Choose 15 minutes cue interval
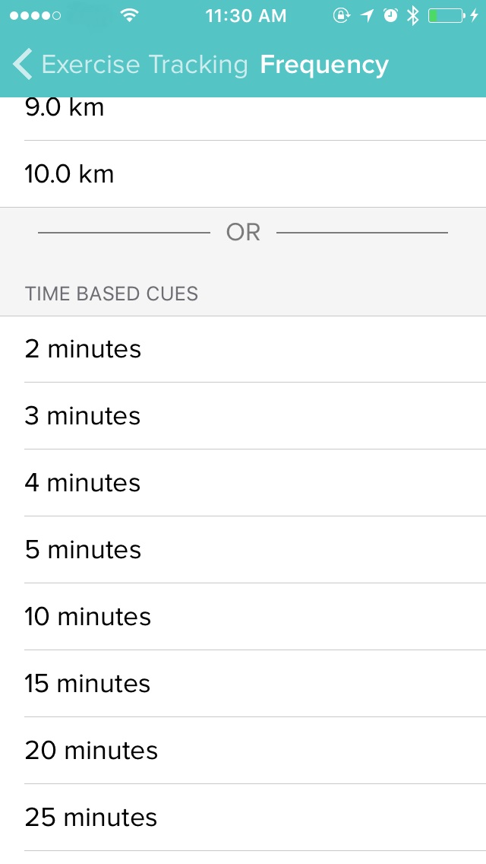 tap(243, 684)
